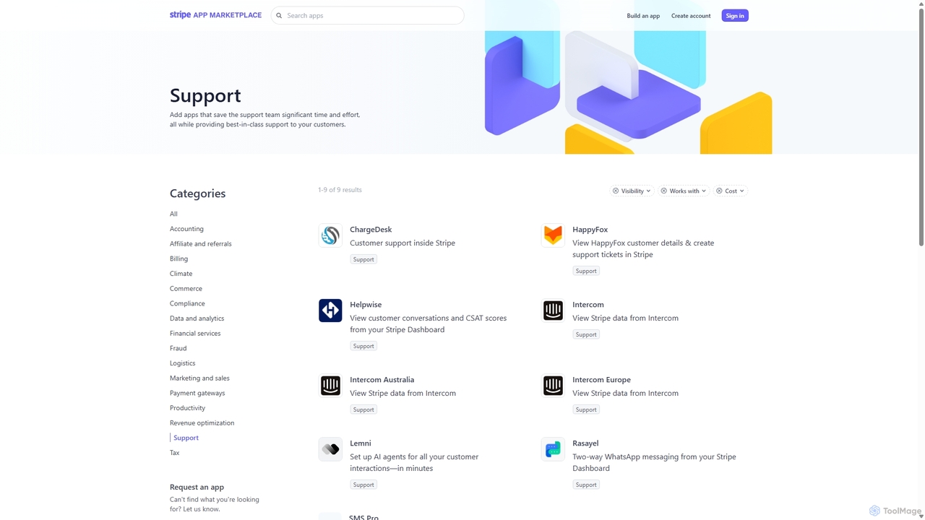Select the Accounting category

(x=186, y=229)
